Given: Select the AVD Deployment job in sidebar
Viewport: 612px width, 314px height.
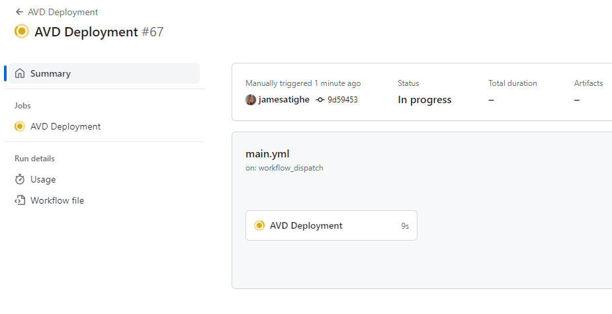Looking at the screenshot, I should tap(66, 126).
